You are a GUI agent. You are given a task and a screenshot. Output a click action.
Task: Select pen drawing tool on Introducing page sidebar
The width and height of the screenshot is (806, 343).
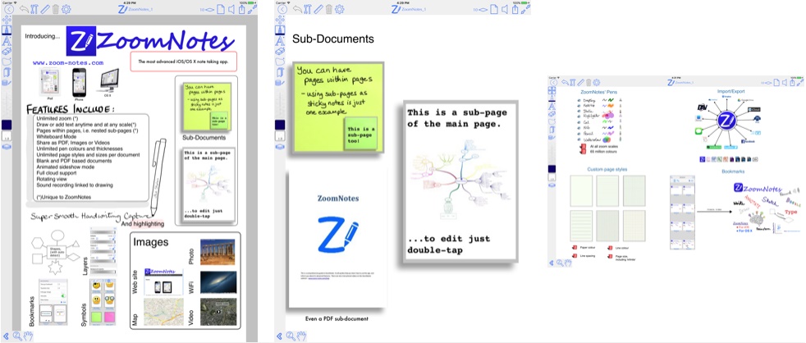click(7, 30)
